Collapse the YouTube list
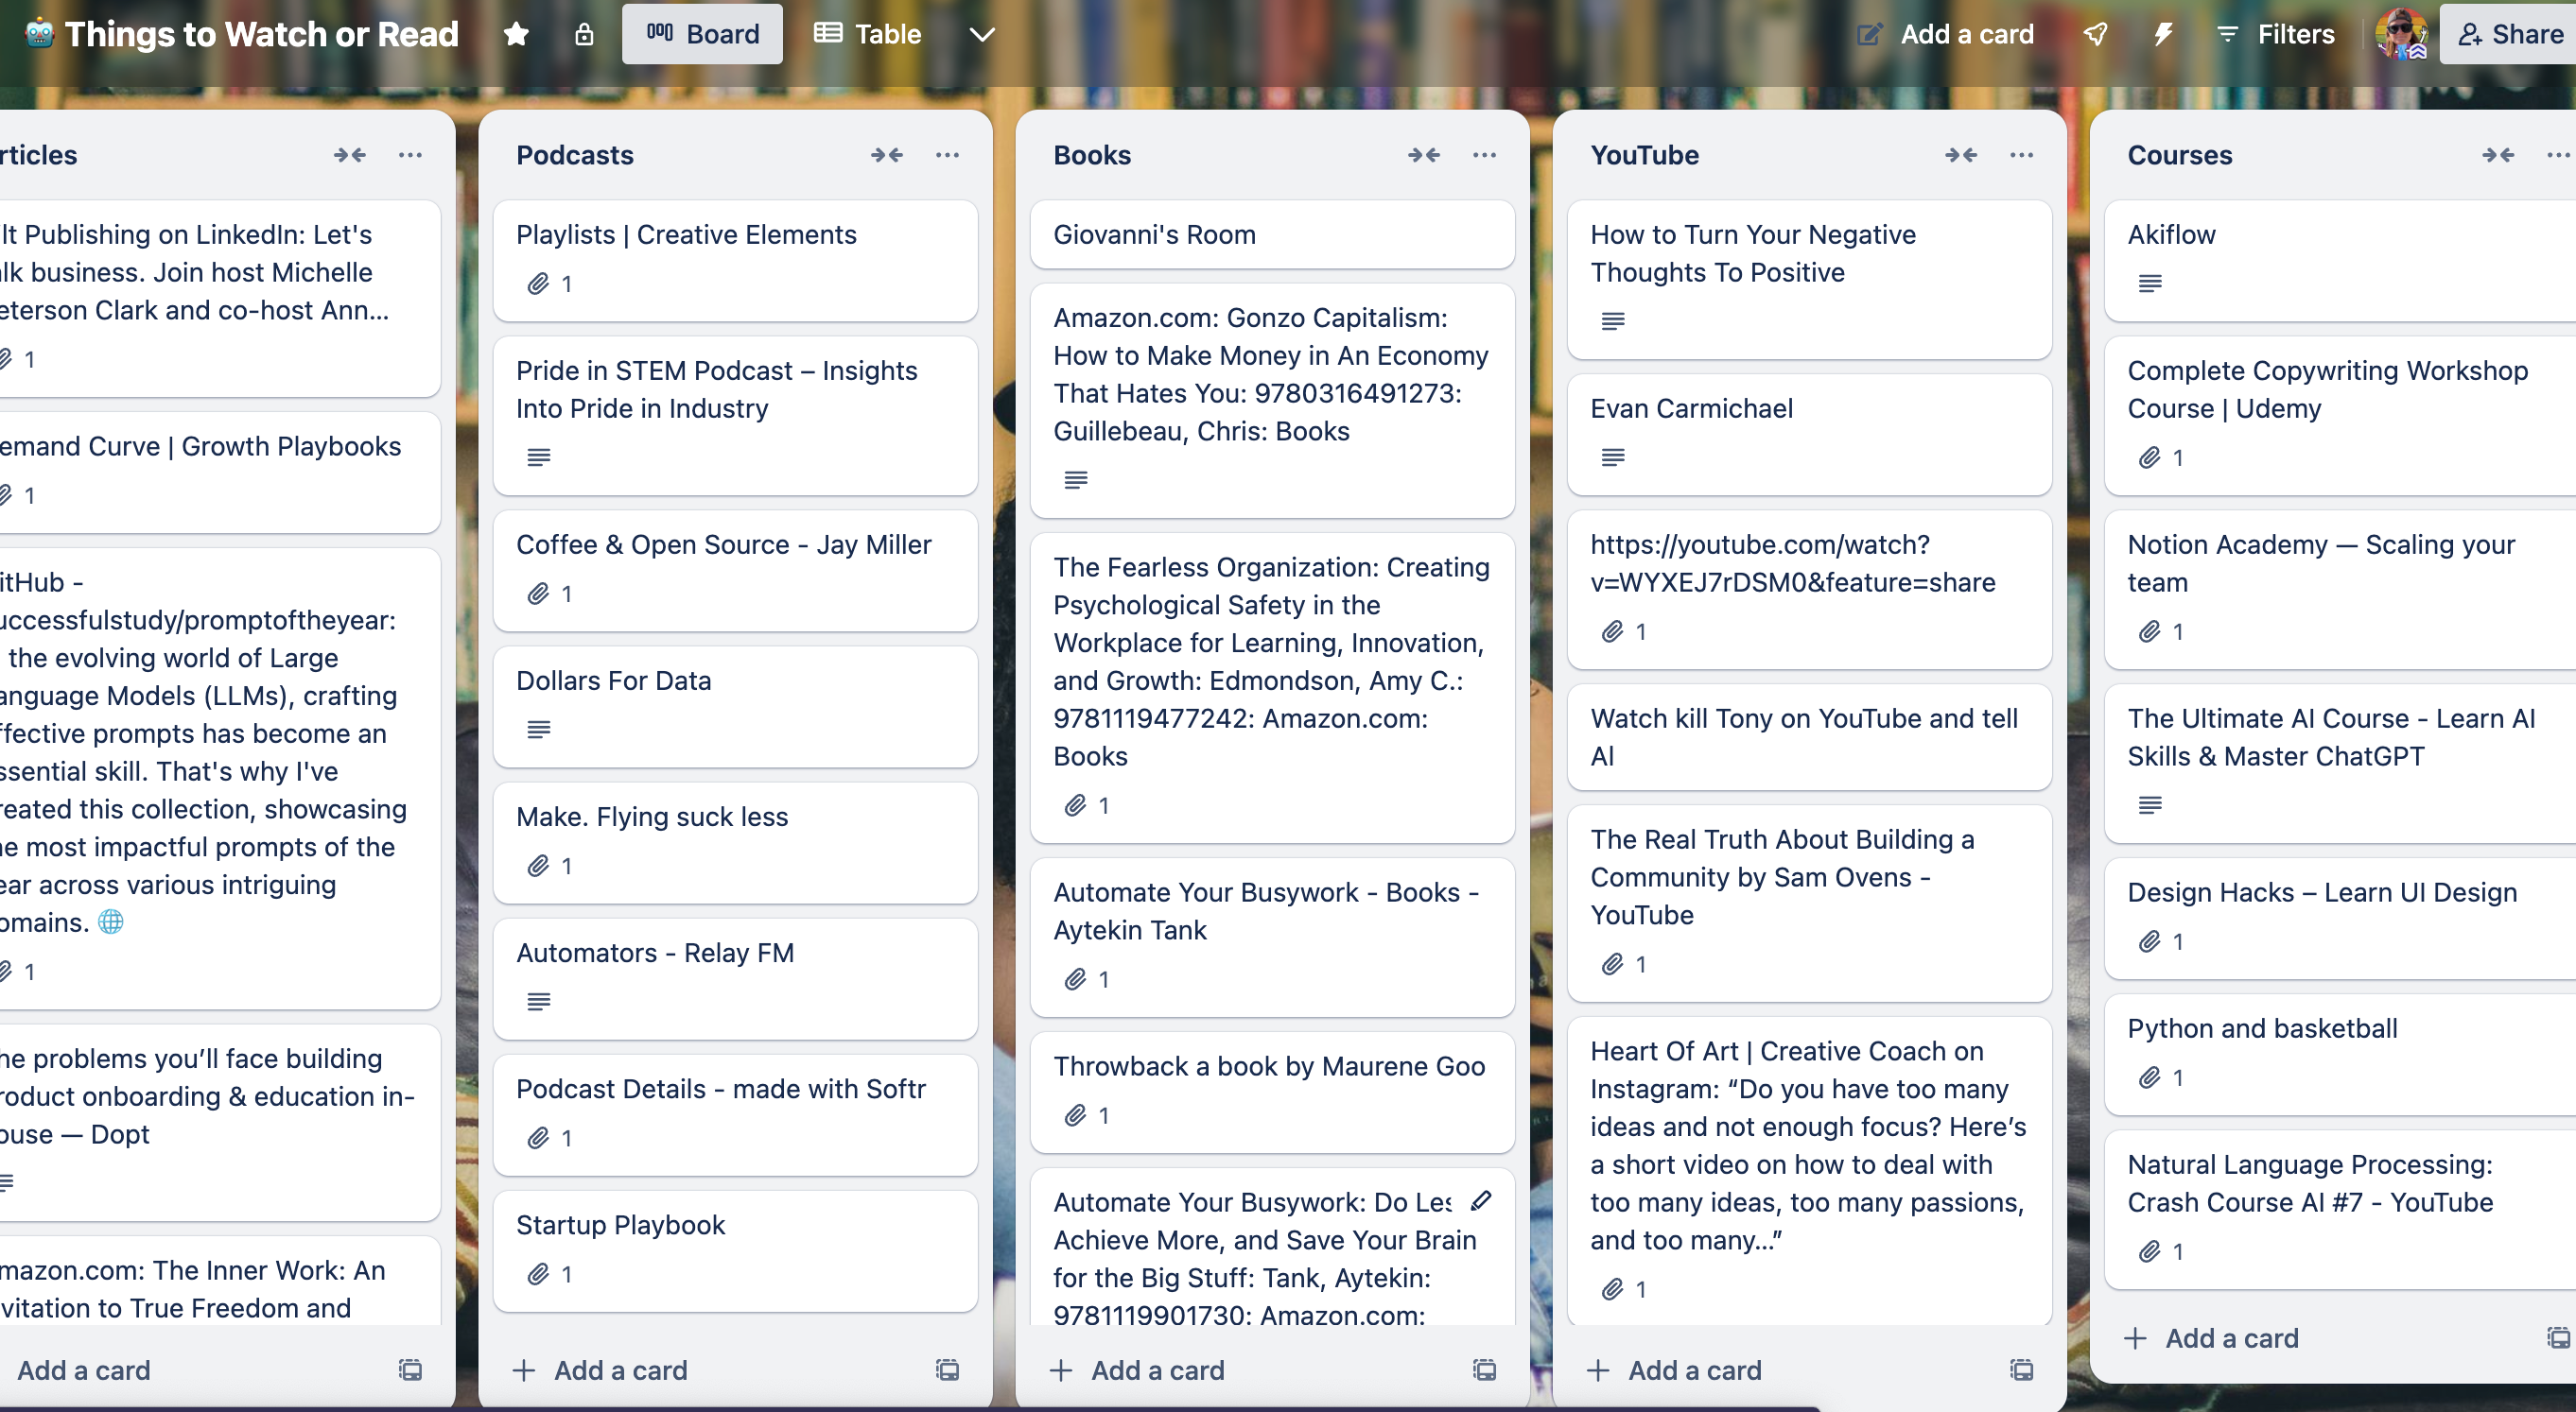 (1961, 155)
